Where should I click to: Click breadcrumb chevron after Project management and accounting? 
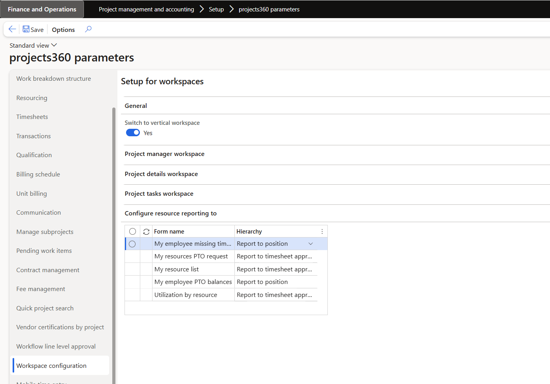tap(202, 9)
